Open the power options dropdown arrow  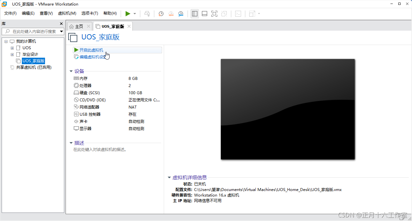click(135, 14)
